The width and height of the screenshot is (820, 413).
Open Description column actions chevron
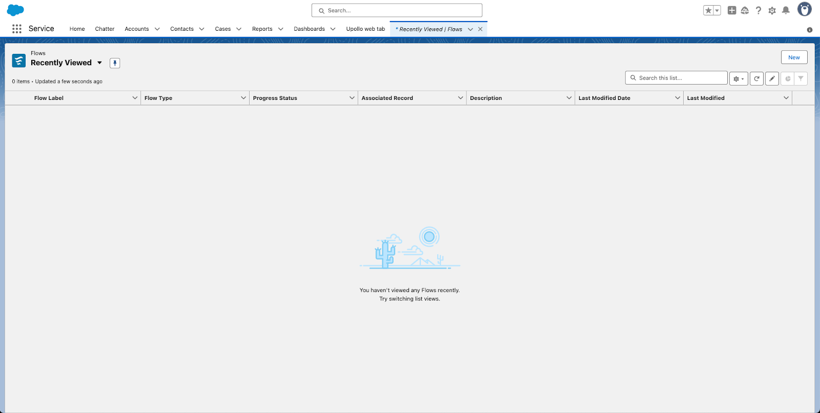click(569, 98)
